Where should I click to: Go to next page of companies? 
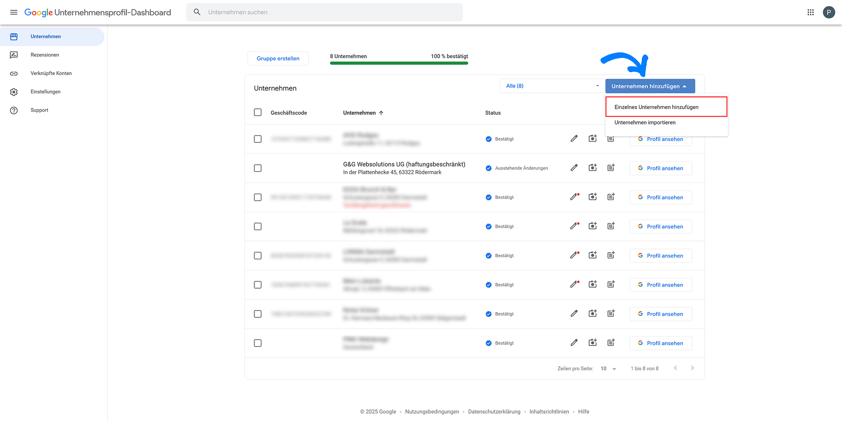click(693, 368)
